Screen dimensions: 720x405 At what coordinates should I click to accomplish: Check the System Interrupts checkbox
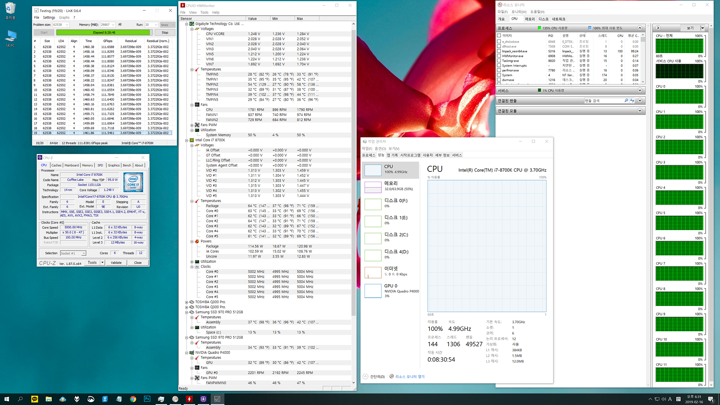(499, 65)
